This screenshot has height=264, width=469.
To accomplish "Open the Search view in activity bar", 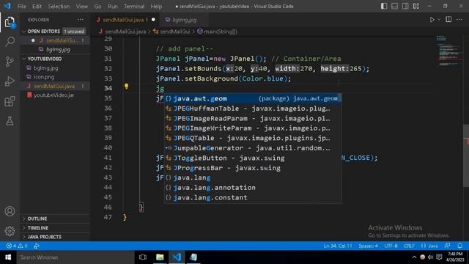I will [x=10, y=42].
